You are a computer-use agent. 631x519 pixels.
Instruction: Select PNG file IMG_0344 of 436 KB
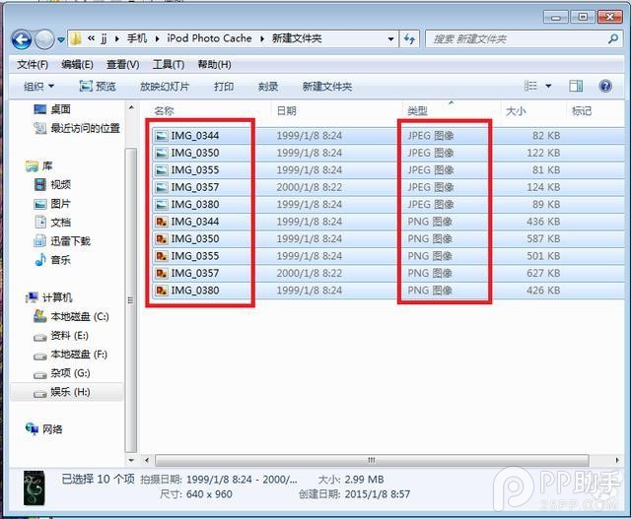[x=388, y=222]
